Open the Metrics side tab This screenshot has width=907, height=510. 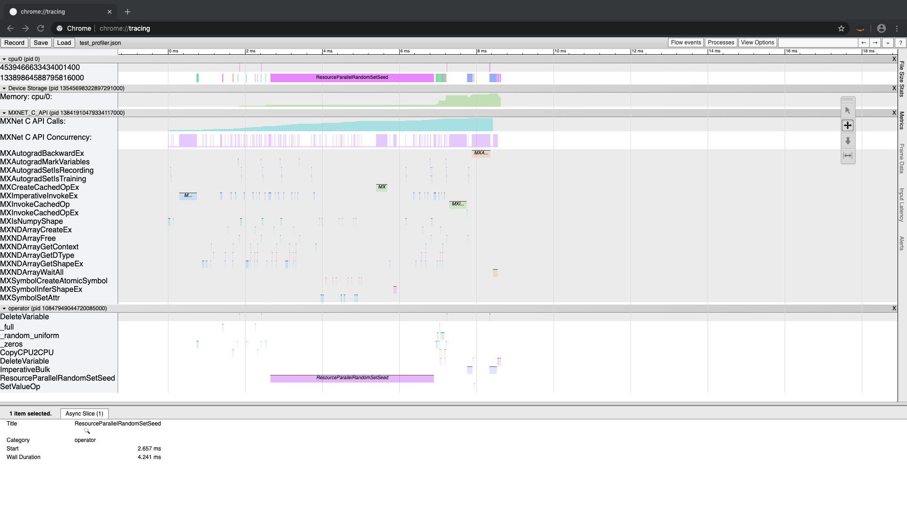click(901, 120)
